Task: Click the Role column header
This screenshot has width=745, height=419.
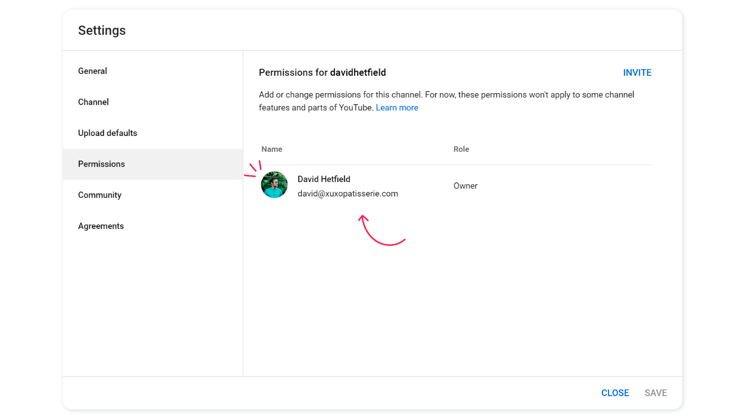Action: coord(461,149)
